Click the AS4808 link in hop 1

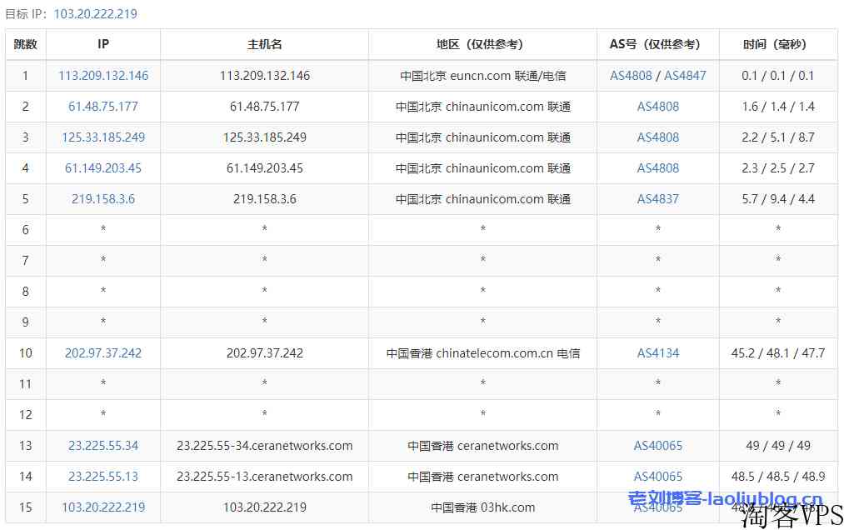pyautogui.click(x=631, y=76)
